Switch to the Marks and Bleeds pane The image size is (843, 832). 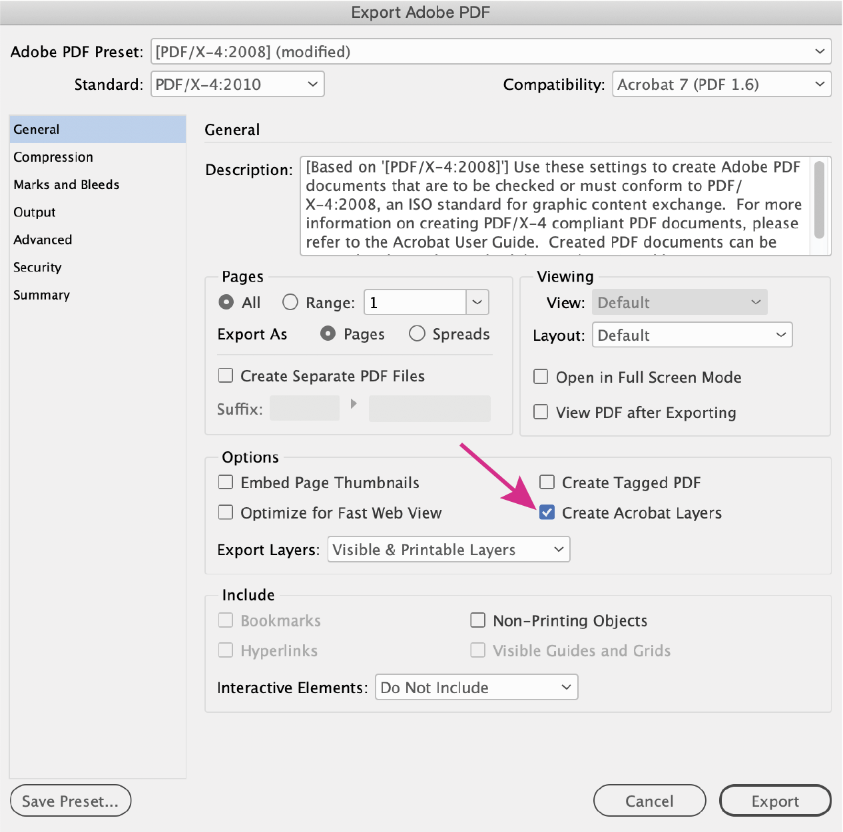pos(66,184)
